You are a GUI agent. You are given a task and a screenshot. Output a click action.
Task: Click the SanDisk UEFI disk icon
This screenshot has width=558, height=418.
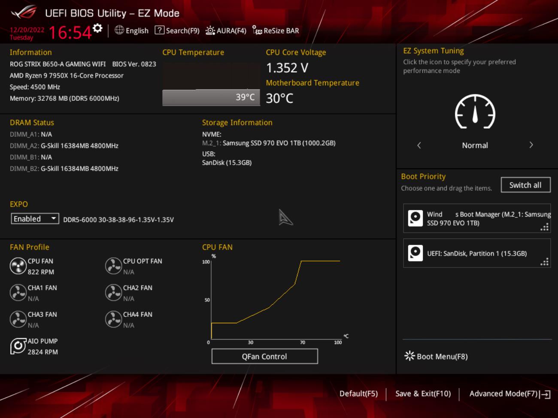click(x=415, y=253)
